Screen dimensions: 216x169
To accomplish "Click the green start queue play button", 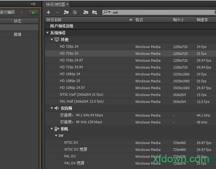I will 33,12.
